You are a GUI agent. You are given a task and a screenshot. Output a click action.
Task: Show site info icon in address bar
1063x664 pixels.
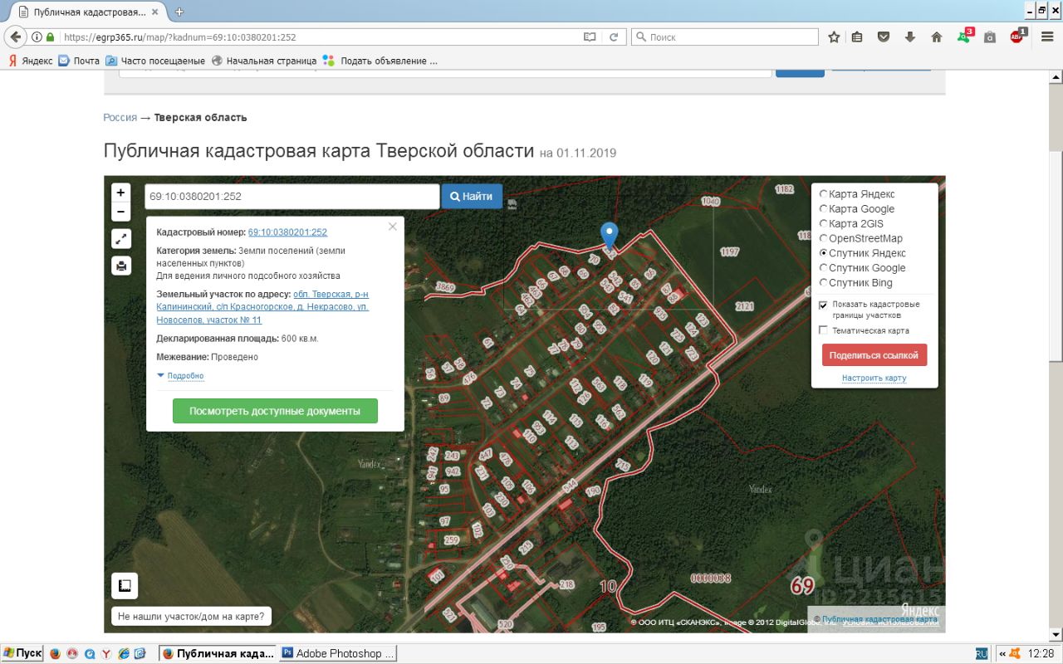tap(37, 37)
